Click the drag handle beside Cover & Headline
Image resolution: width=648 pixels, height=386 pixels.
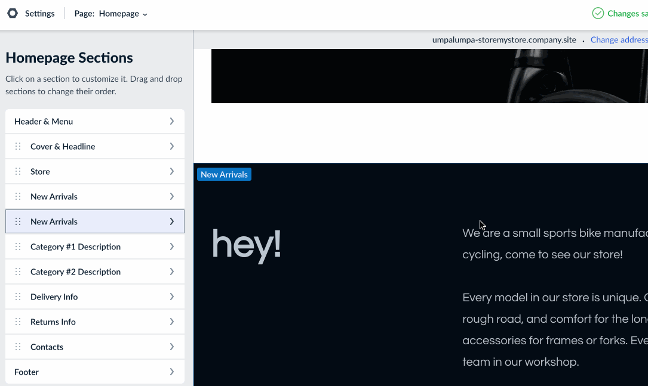click(18, 146)
